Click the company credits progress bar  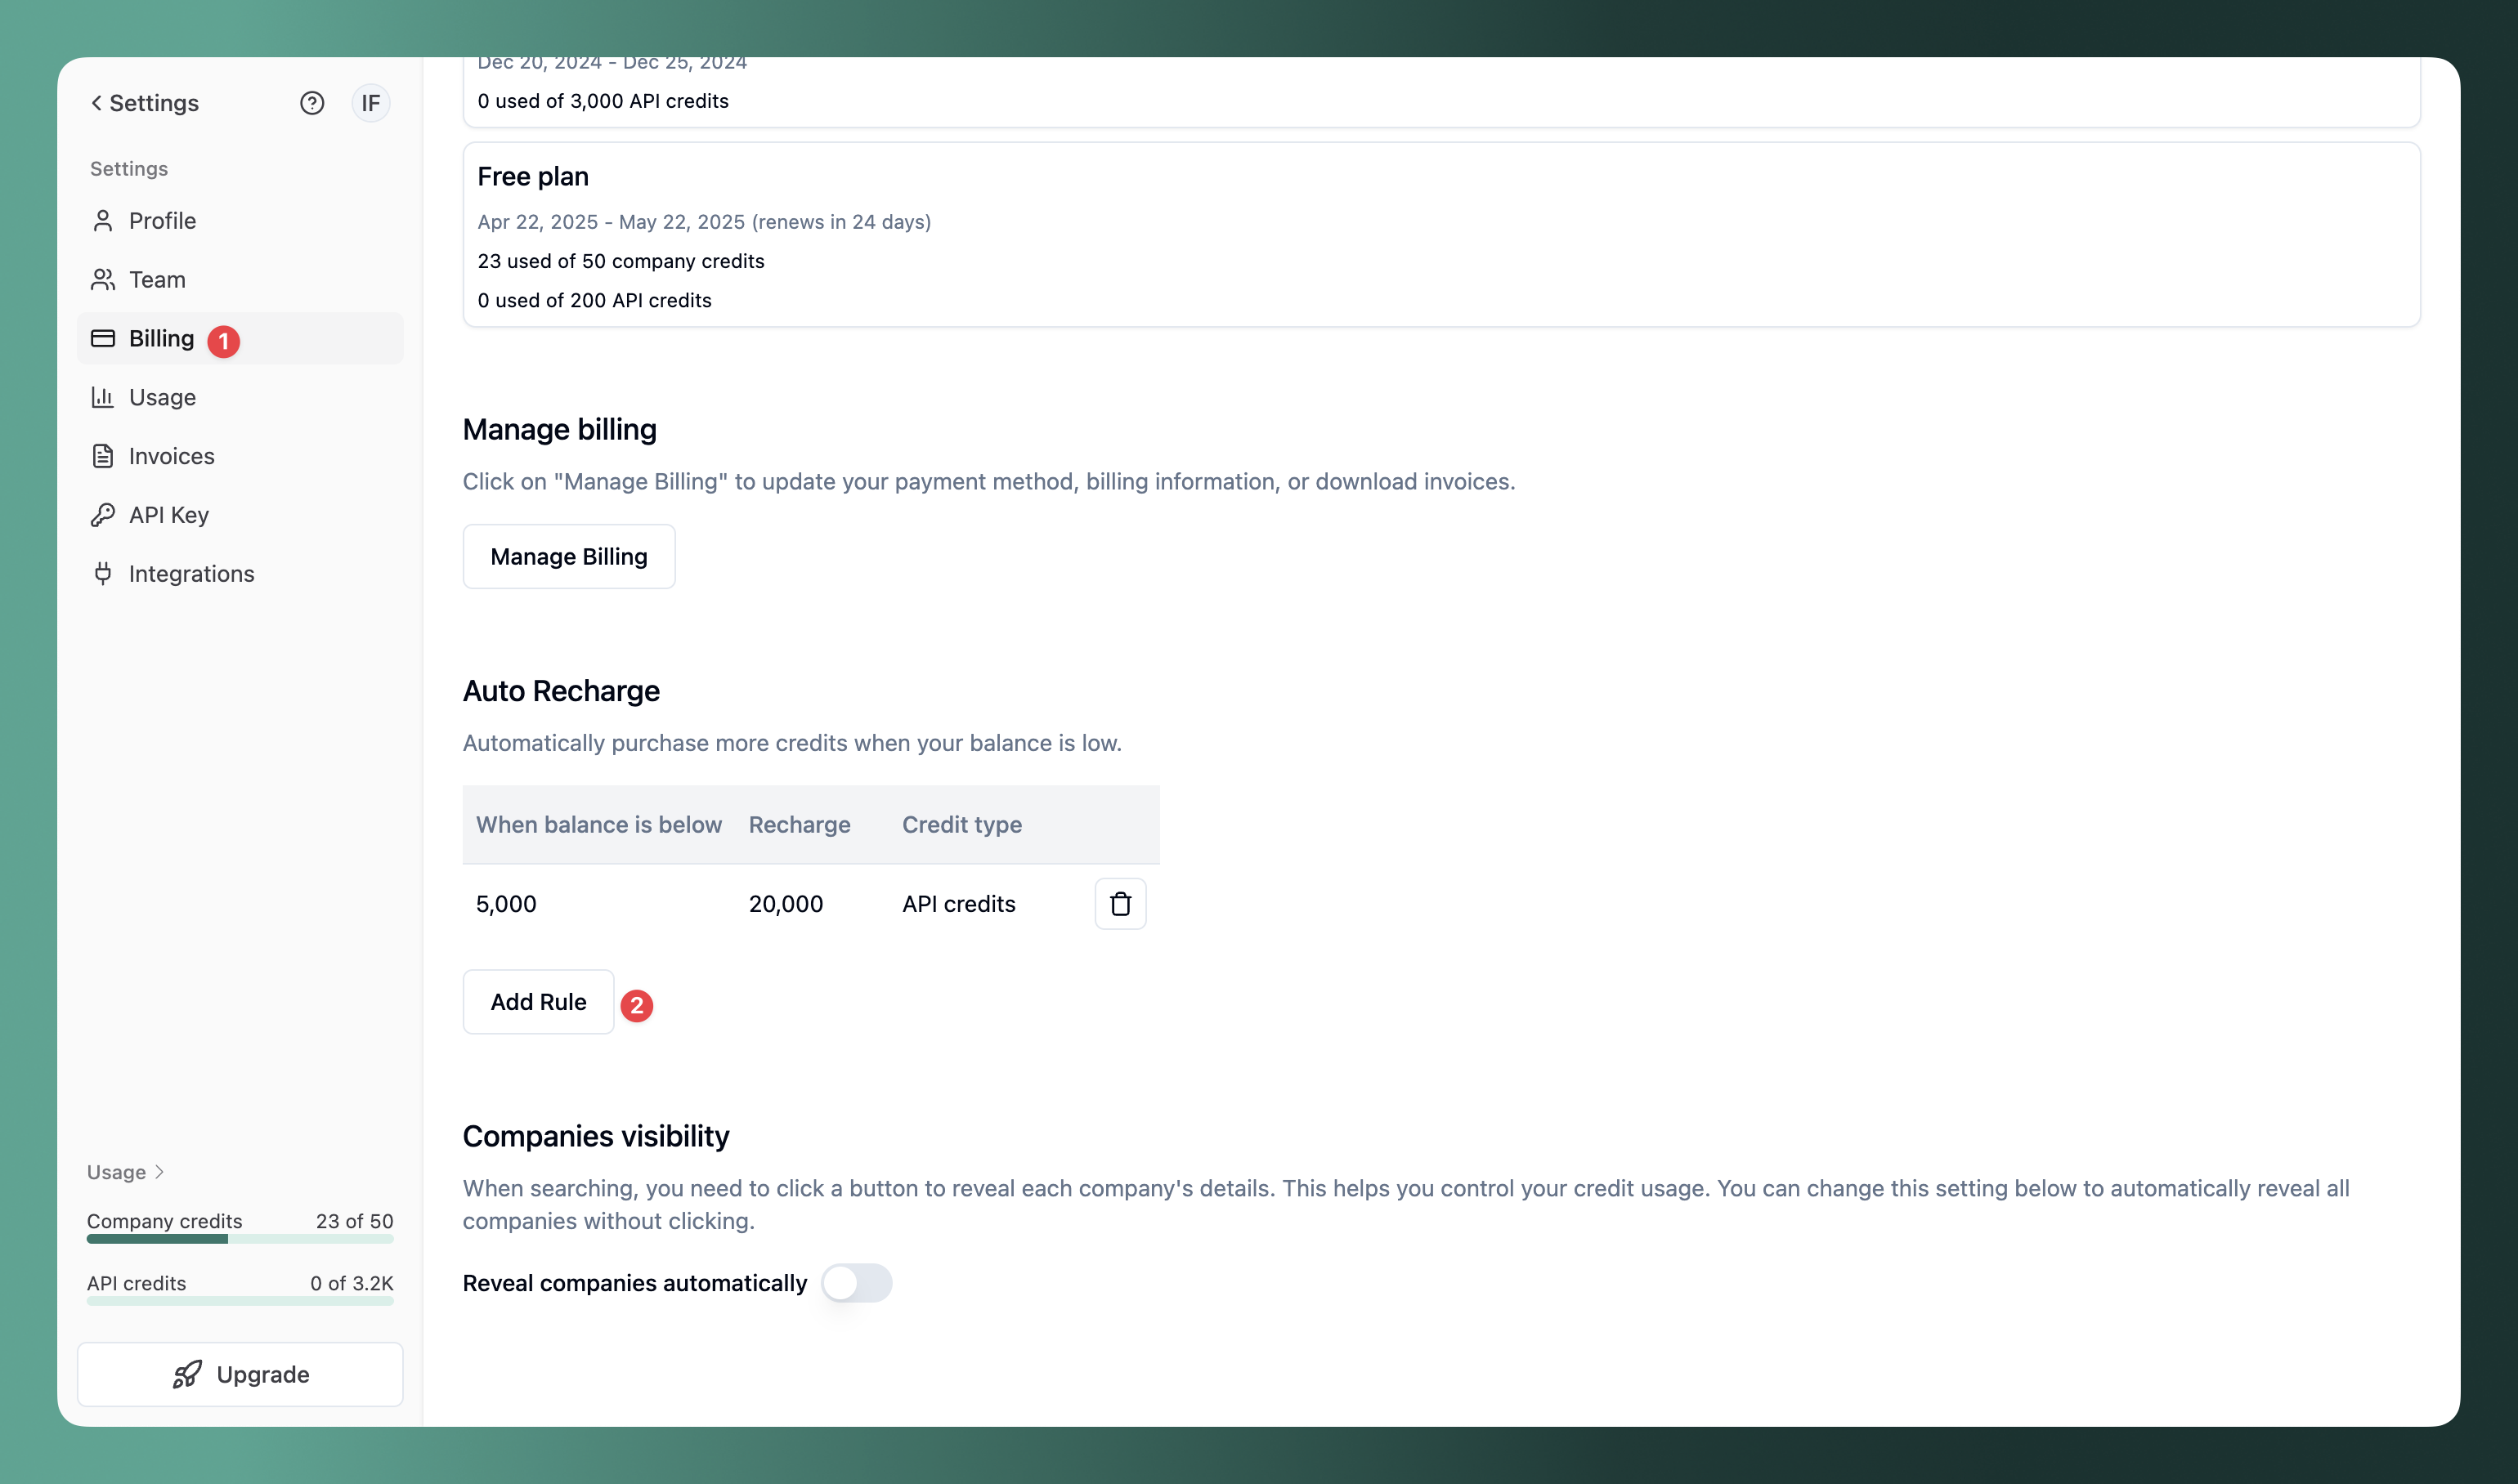239,1238
